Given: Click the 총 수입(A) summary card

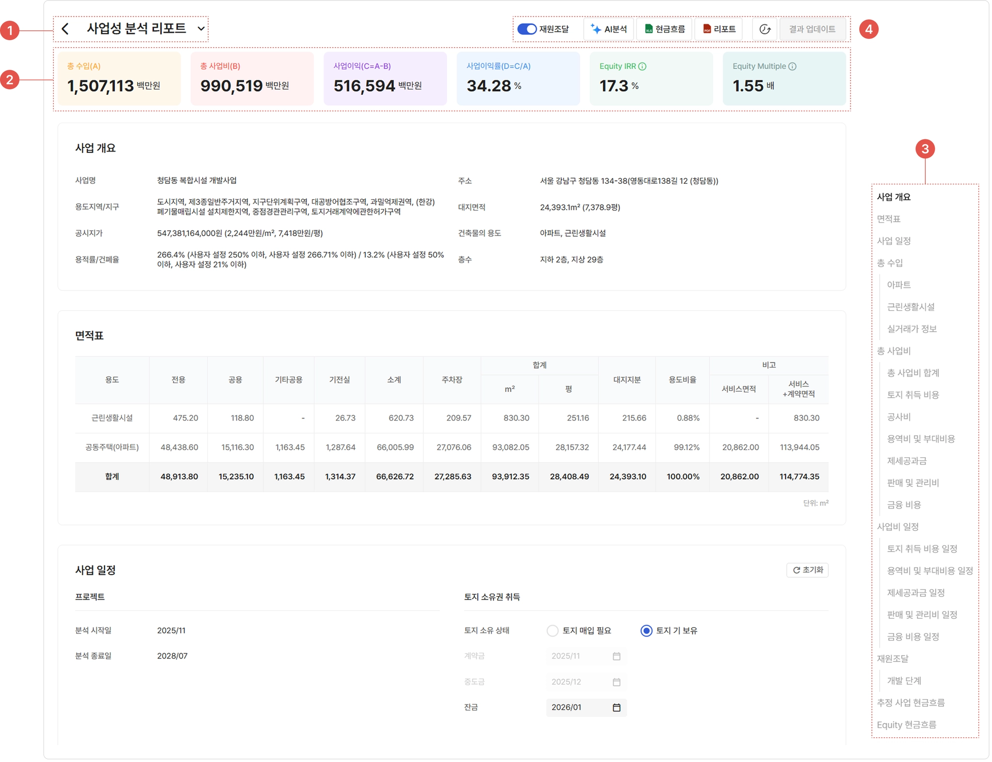Looking at the screenshot, I should 119,79.
